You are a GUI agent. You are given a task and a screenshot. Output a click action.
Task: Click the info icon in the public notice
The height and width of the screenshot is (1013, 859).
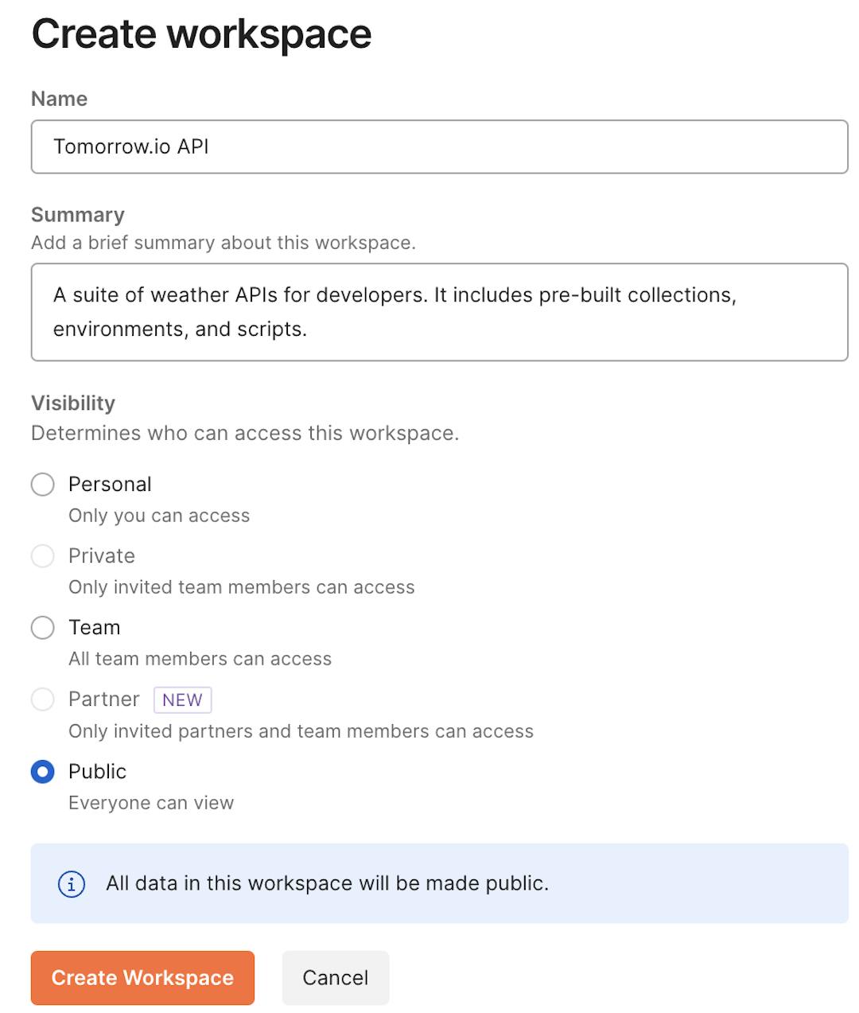72,883
